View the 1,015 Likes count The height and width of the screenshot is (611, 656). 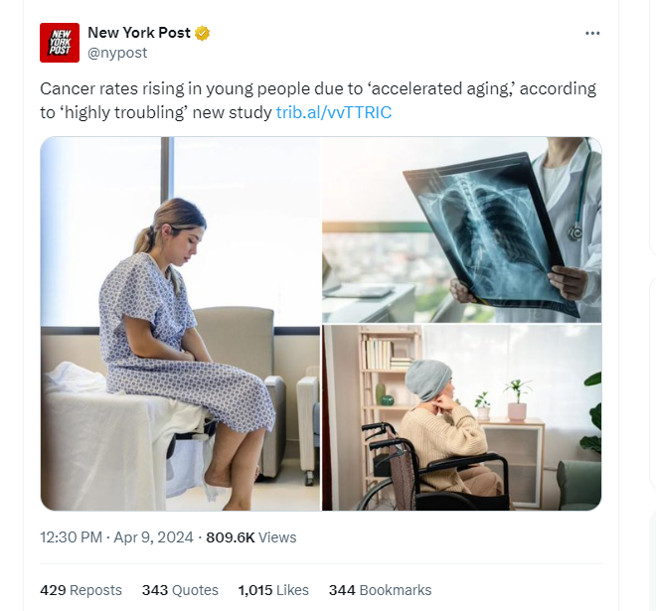tap(273, 590)
